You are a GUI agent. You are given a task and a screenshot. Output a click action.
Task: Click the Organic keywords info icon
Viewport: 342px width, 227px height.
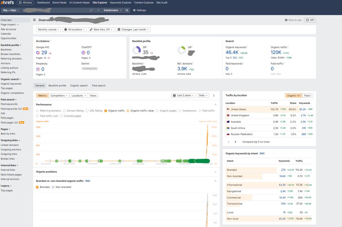coord(247,47)
